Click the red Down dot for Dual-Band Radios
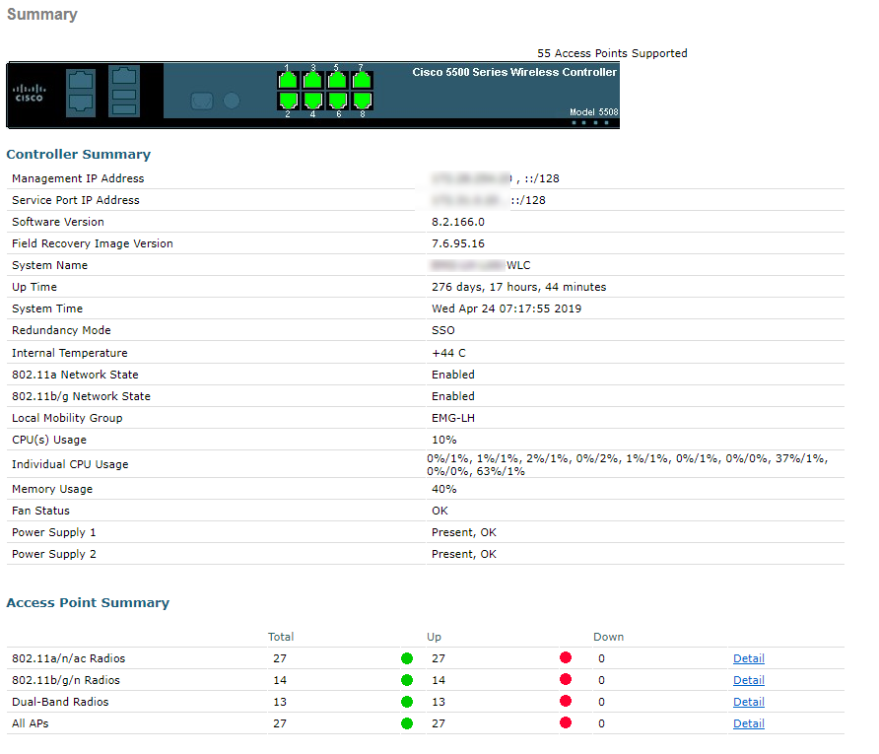Screen dimensions: 879x754 click(x=566, y=701)
